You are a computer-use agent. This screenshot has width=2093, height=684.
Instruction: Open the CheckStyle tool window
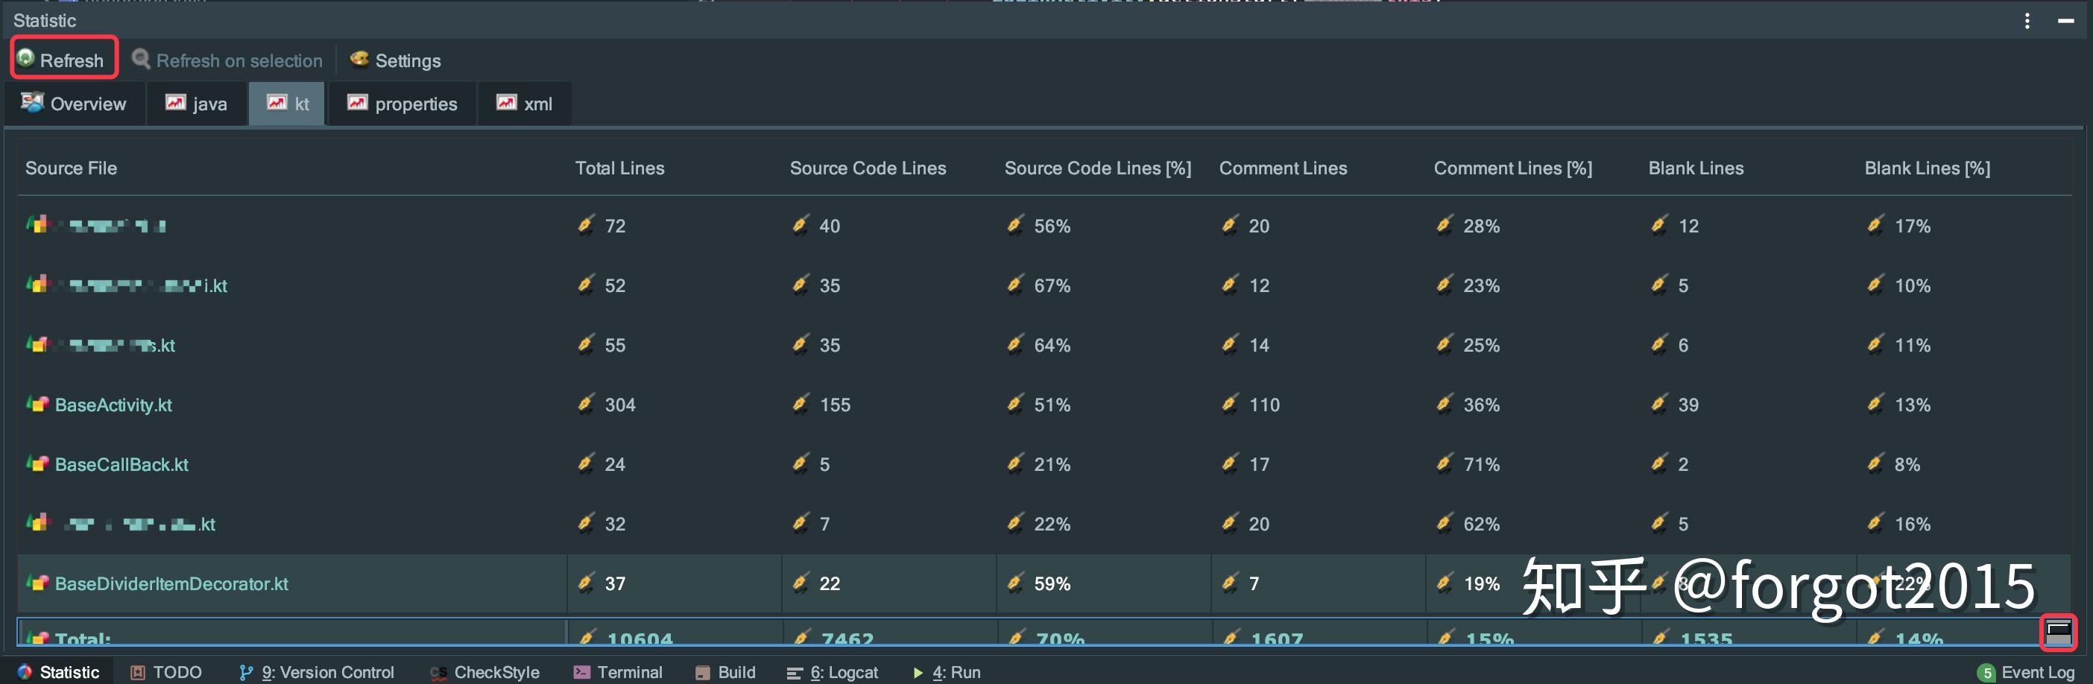point(484,672)
